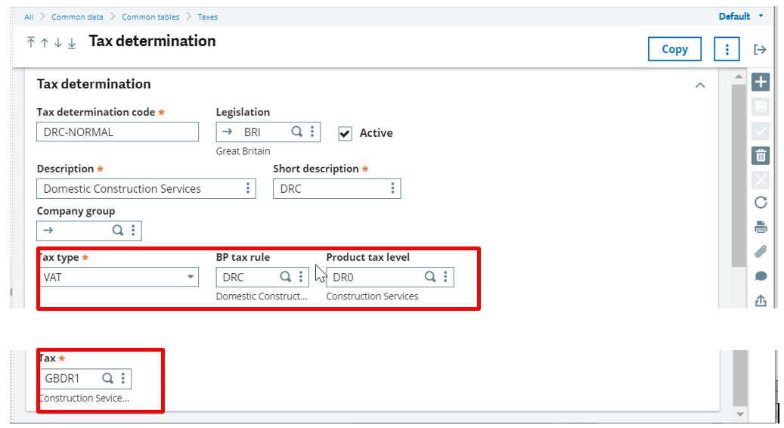Open Legislation field actions menu
Screen dimensions: 784x428
312,132
